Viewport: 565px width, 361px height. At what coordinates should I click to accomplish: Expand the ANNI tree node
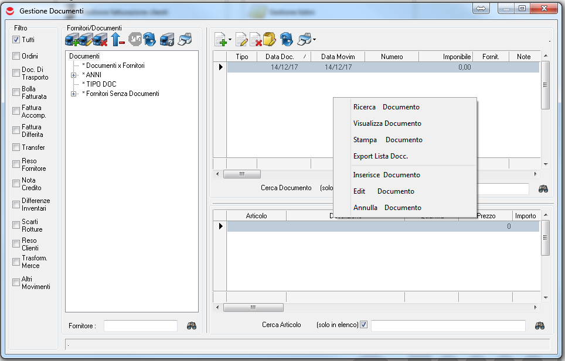pyautogui.click(x=73, y=75)
